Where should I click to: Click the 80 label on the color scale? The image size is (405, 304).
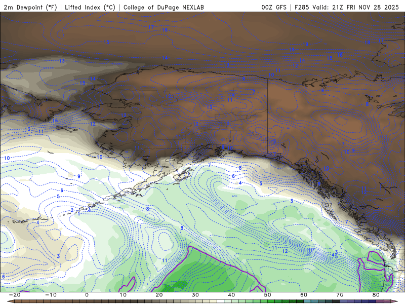coord(376,295)
